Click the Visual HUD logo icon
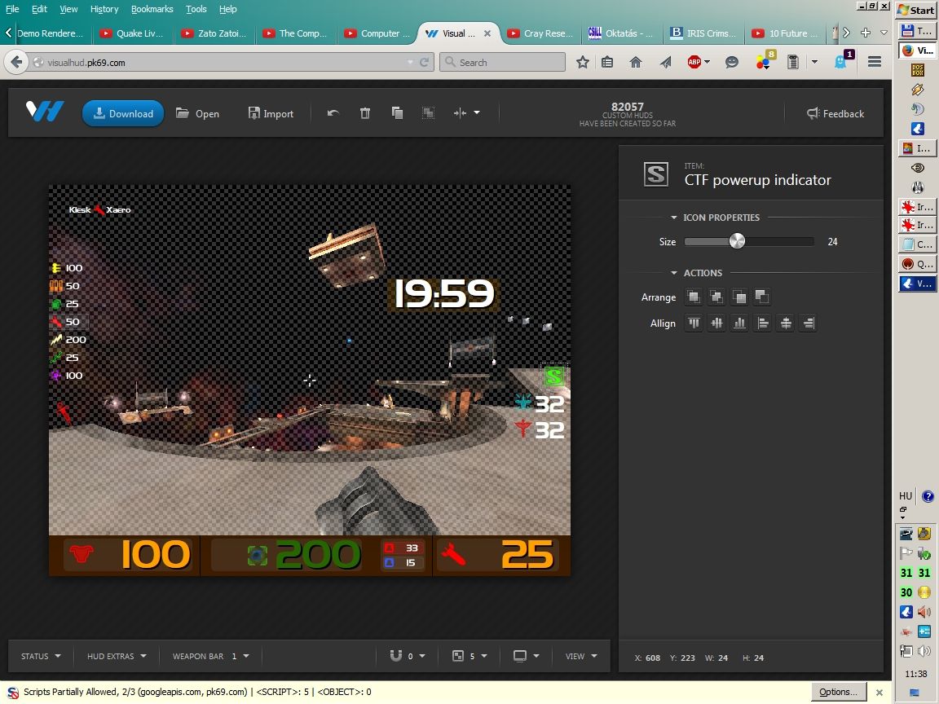The width and height of the screenshot is (939, 704). tap(45, 112)
